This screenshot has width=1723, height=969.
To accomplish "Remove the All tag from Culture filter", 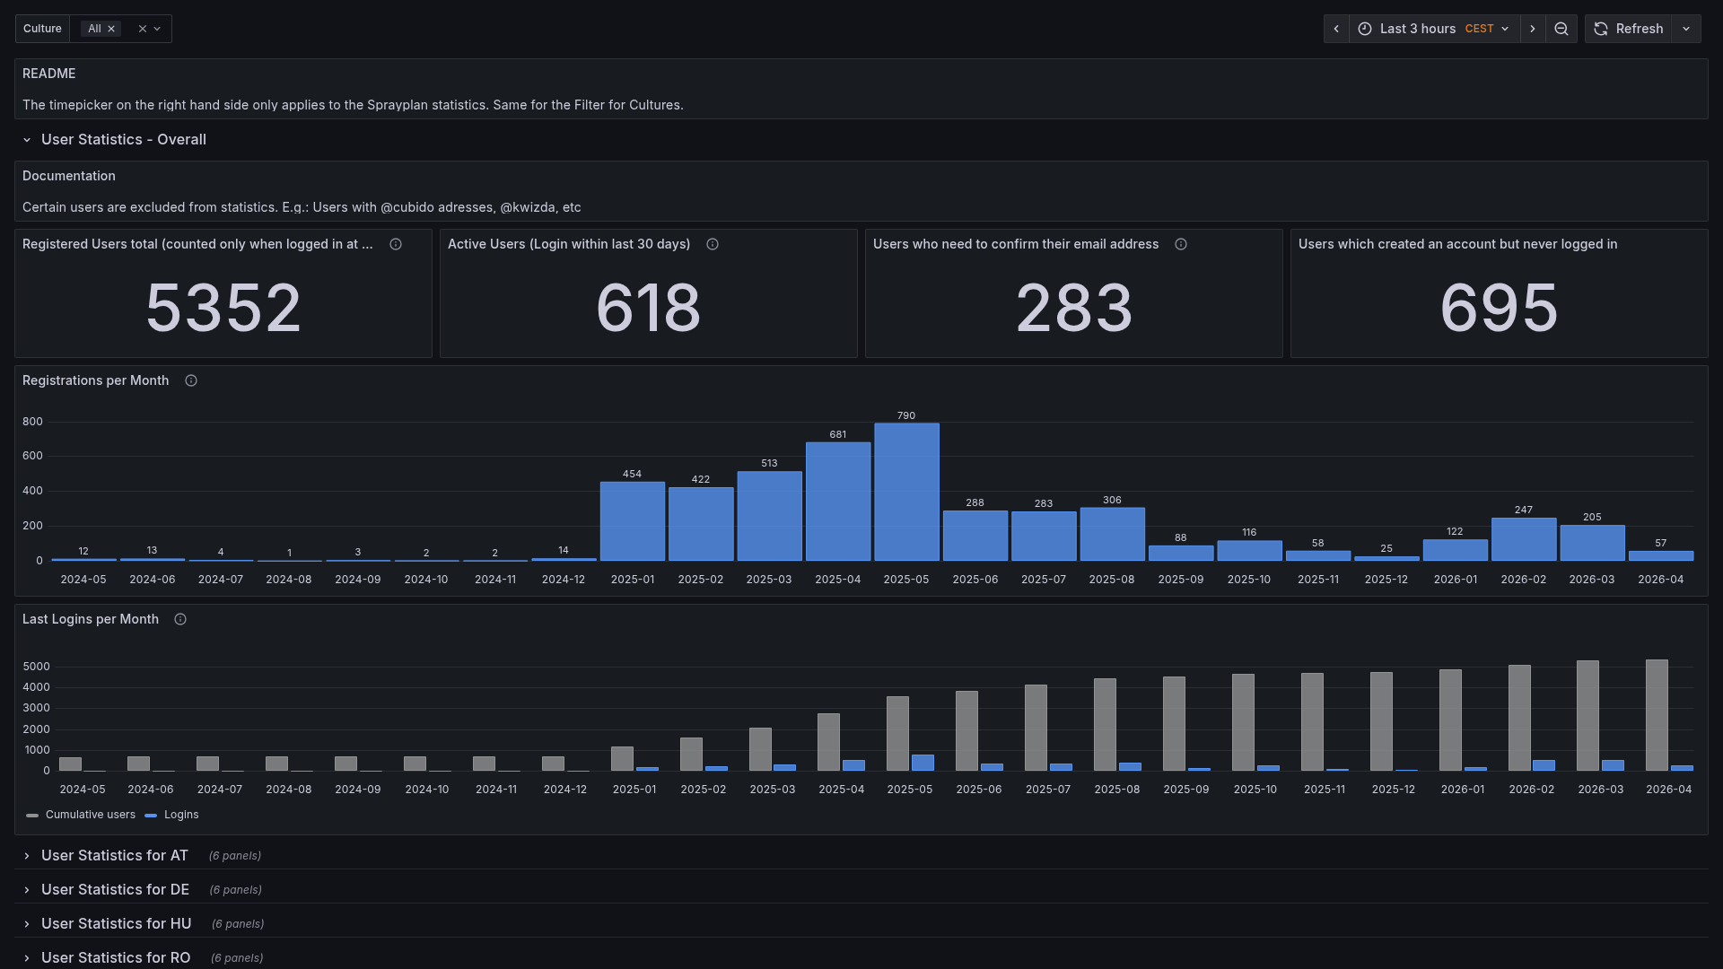I will tap(111, 28).
